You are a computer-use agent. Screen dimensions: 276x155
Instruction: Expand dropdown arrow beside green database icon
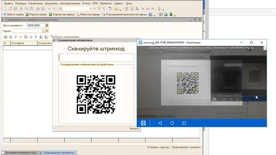[x=175, y=15]
